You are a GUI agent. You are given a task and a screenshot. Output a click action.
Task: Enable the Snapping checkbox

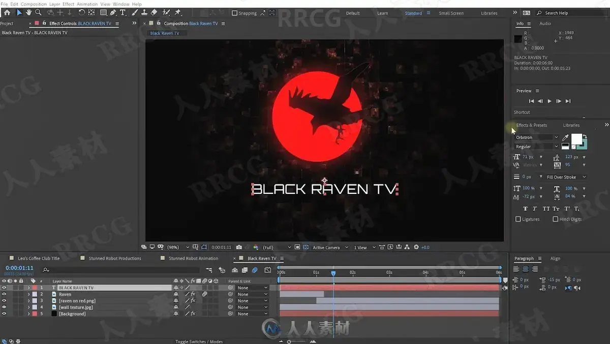click(x=234, y=13)
